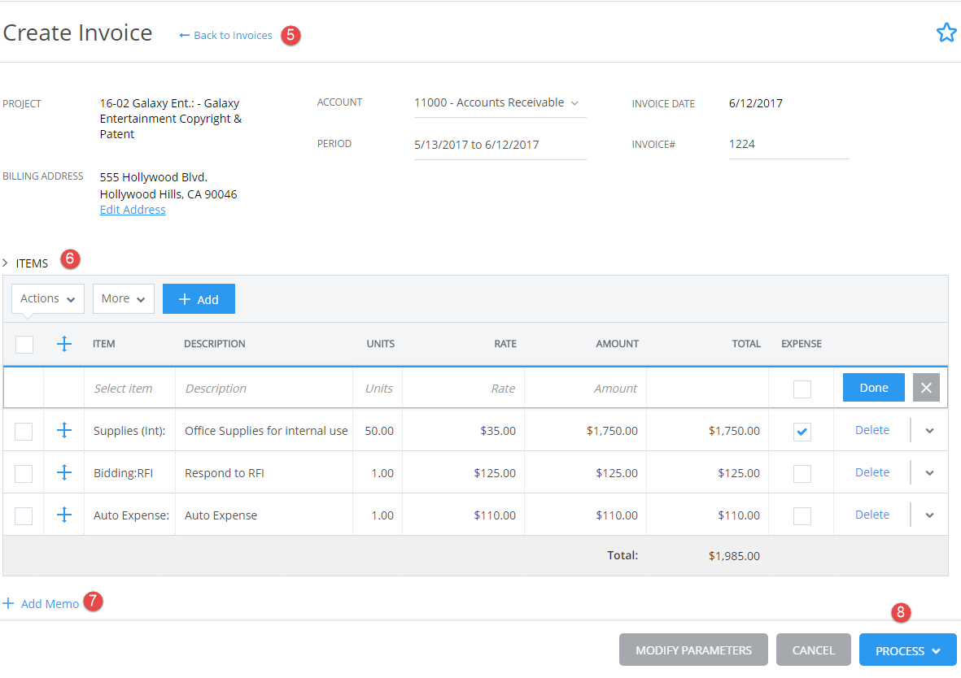Toggle Expense checkbox in new item row

pyautogui.click(x=802, y=389)
